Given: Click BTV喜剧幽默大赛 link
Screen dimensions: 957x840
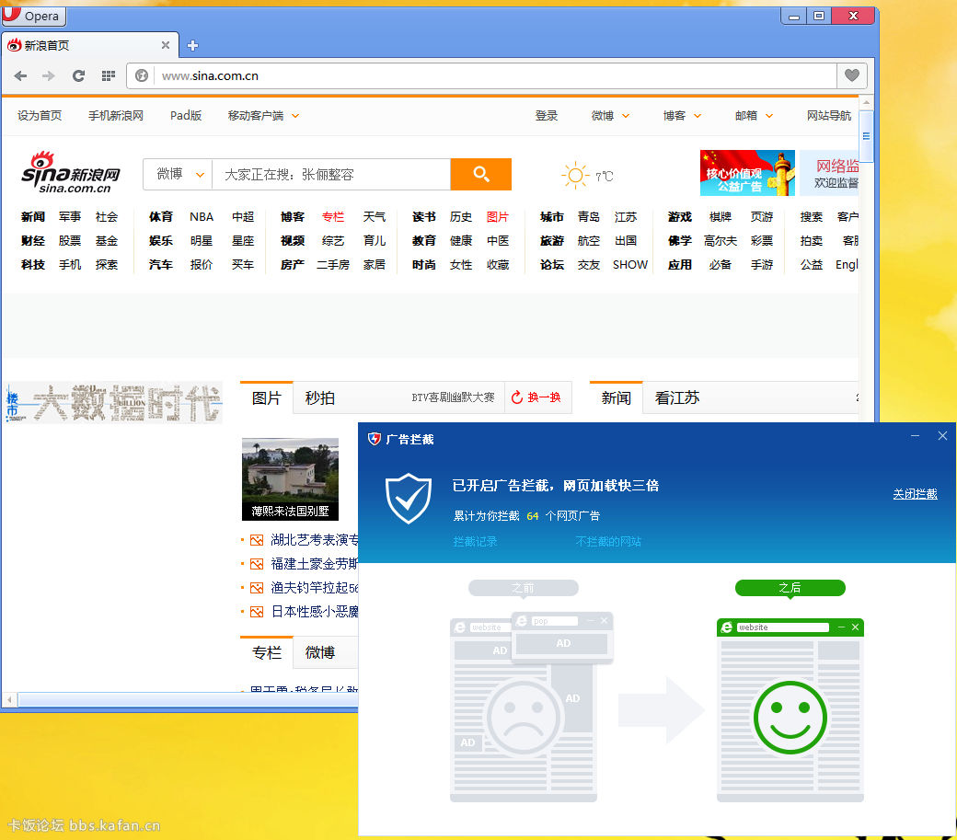Looking at the screenshot, I should [x=453, y=397].
